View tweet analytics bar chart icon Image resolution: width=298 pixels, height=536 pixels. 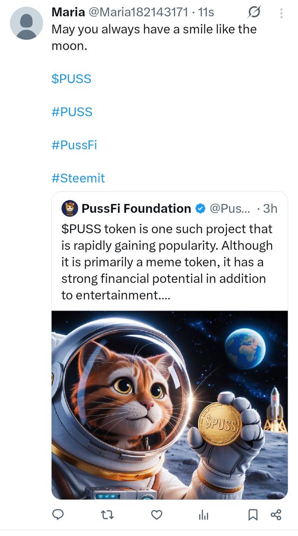pyautogui.click(x=203, y=515)
